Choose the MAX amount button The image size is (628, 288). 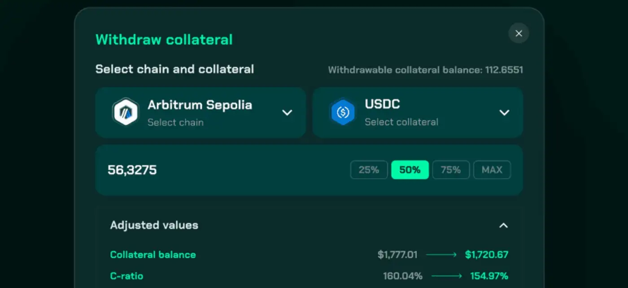[x=492, y=170]
